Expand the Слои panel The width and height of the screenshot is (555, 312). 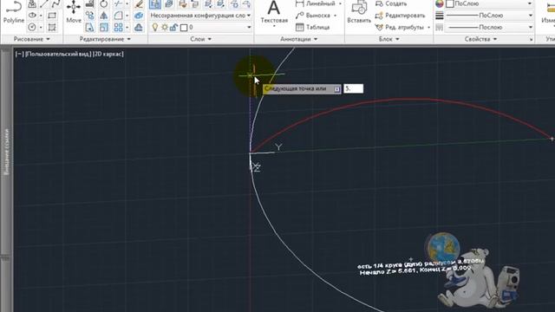point(200,39)
